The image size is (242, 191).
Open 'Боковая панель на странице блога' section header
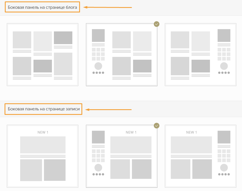(x=43, y=7)
